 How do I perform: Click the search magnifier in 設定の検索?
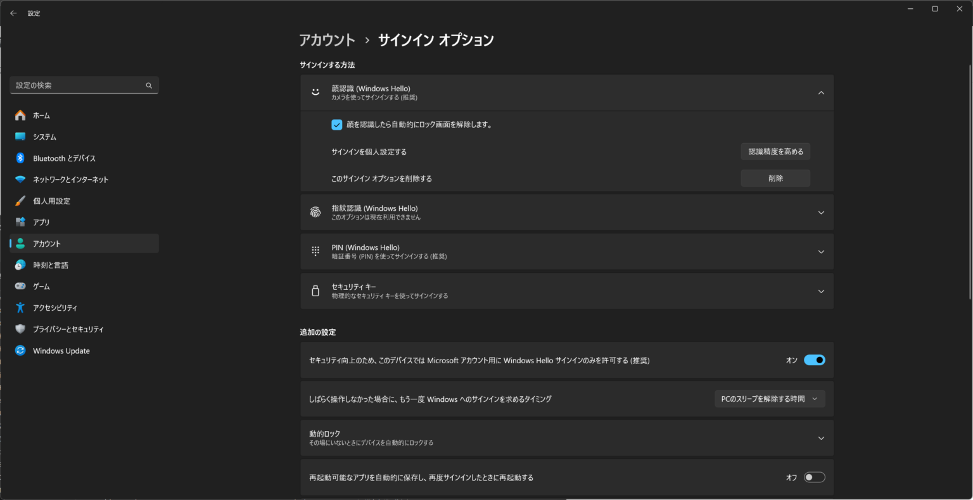click(x=149, y=85)
